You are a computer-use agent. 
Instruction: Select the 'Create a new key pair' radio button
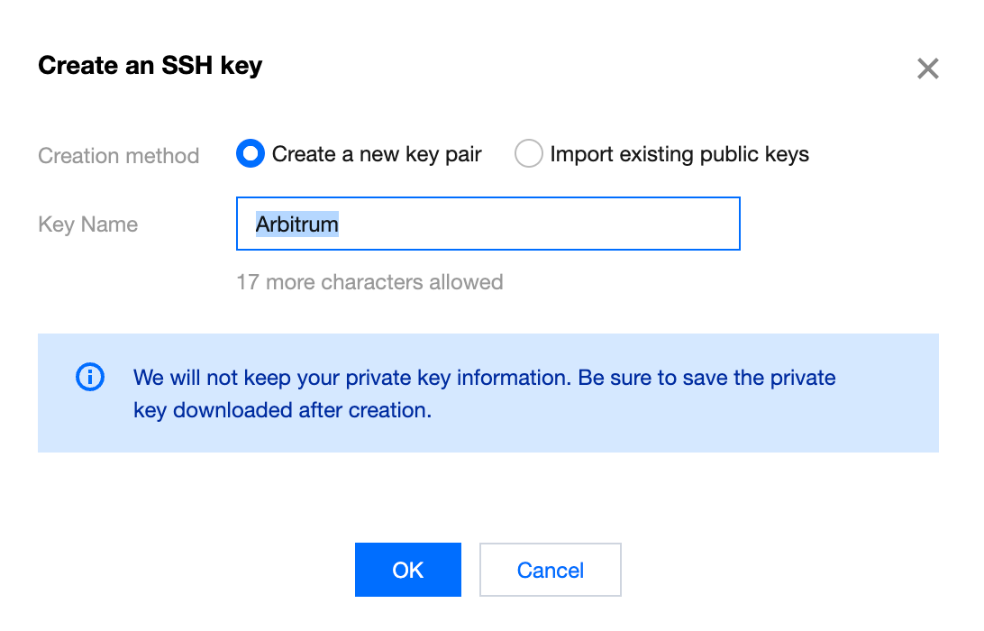(250, 153)
